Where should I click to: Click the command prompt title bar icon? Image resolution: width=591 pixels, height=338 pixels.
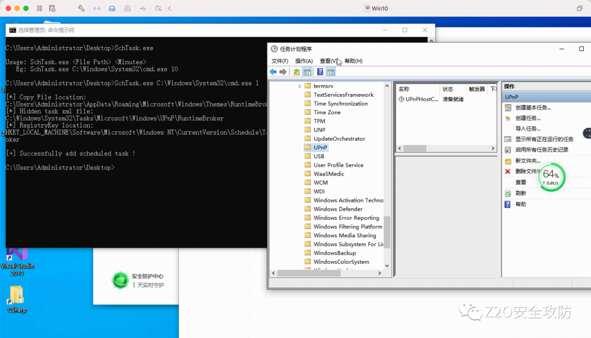coord(13,30)
